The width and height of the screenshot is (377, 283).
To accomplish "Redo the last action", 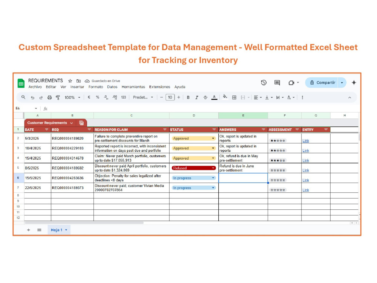I will 41,97.
